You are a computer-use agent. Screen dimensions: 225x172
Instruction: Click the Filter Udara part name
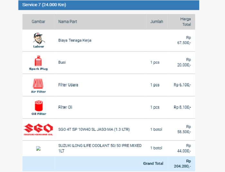68,85
